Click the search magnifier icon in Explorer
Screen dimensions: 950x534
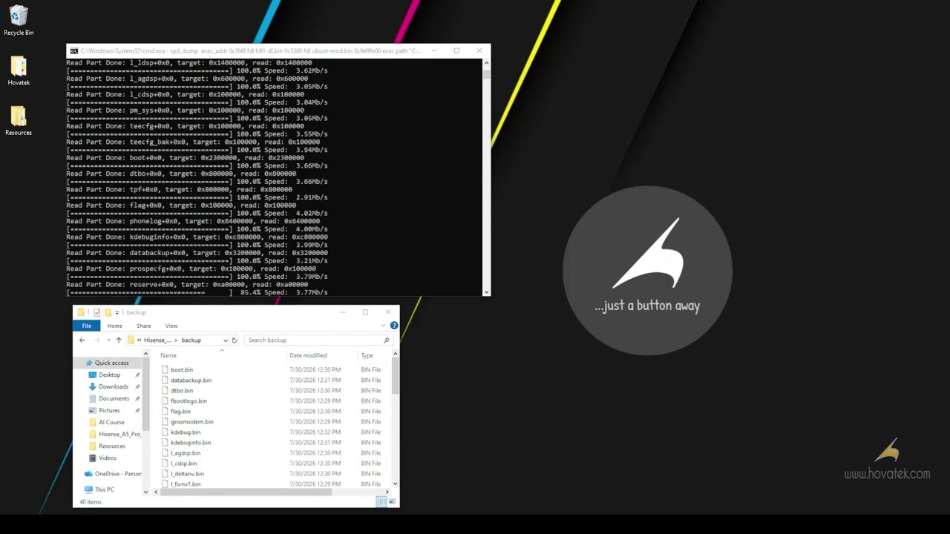click(387, 340)
